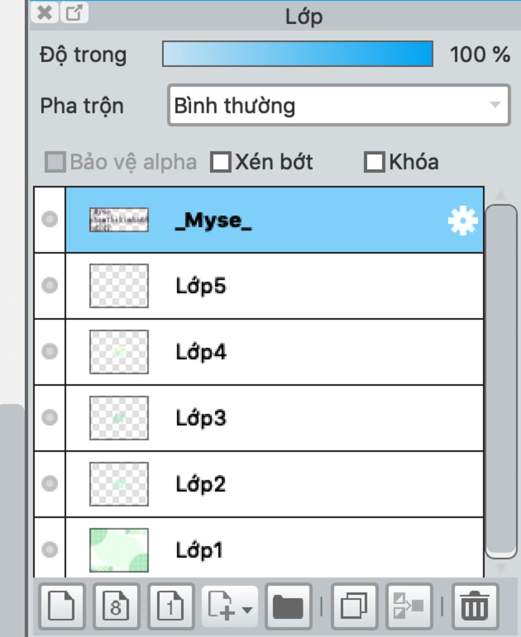Open the Pha trộn blend mode dropdown
The width and height of the screenshot is (521, 637).
click(x=339, y=105)
